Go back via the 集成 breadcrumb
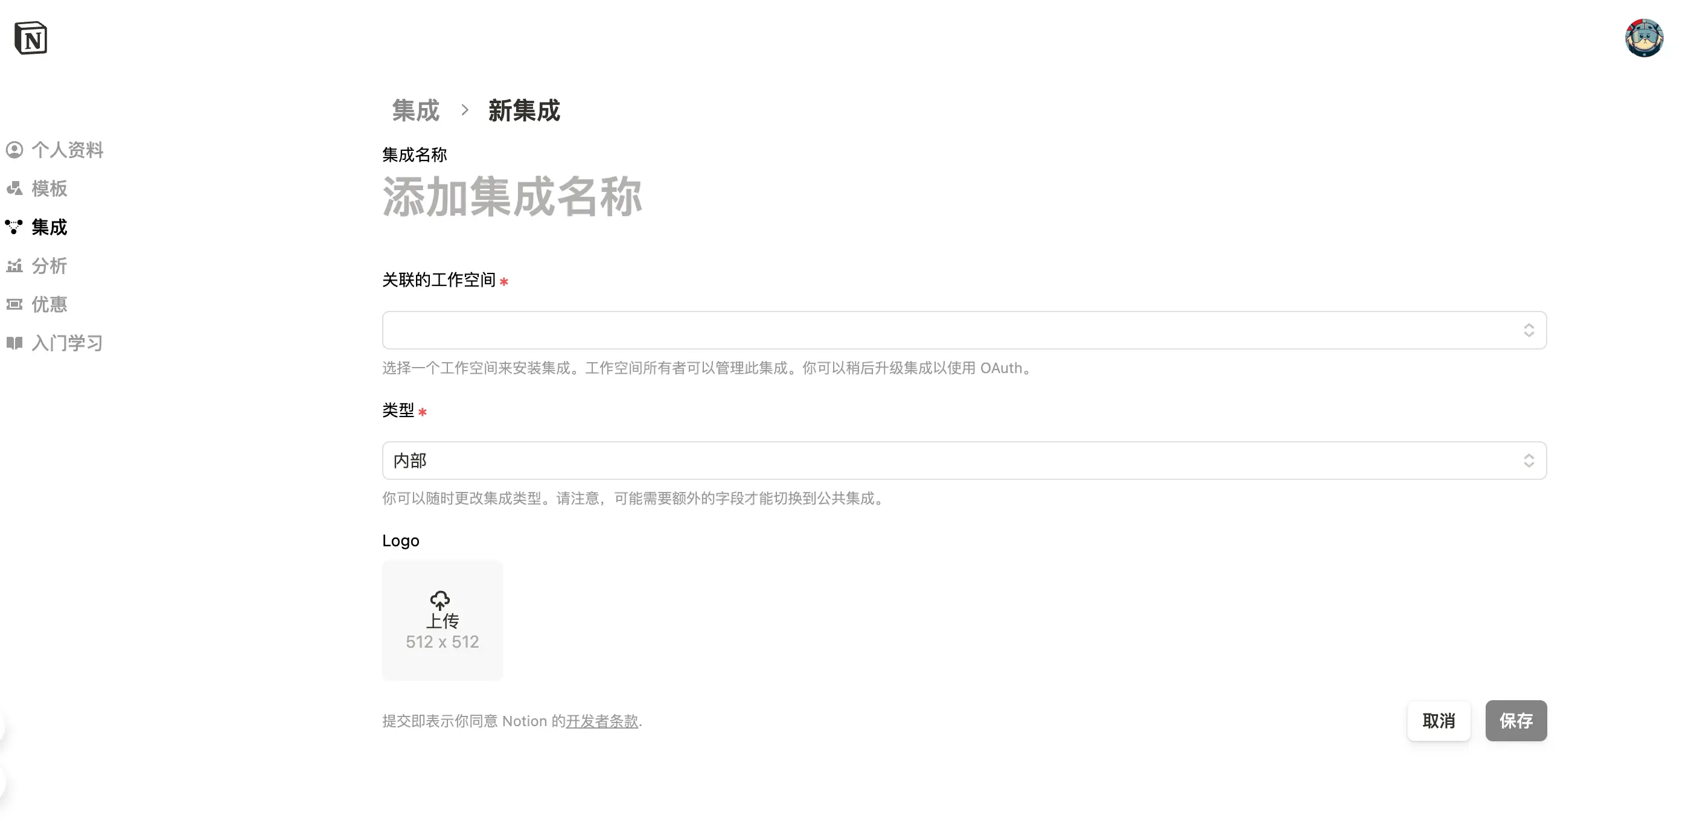Image resolution: width=1700 pixels, height=833 pixels. (416, 111)
